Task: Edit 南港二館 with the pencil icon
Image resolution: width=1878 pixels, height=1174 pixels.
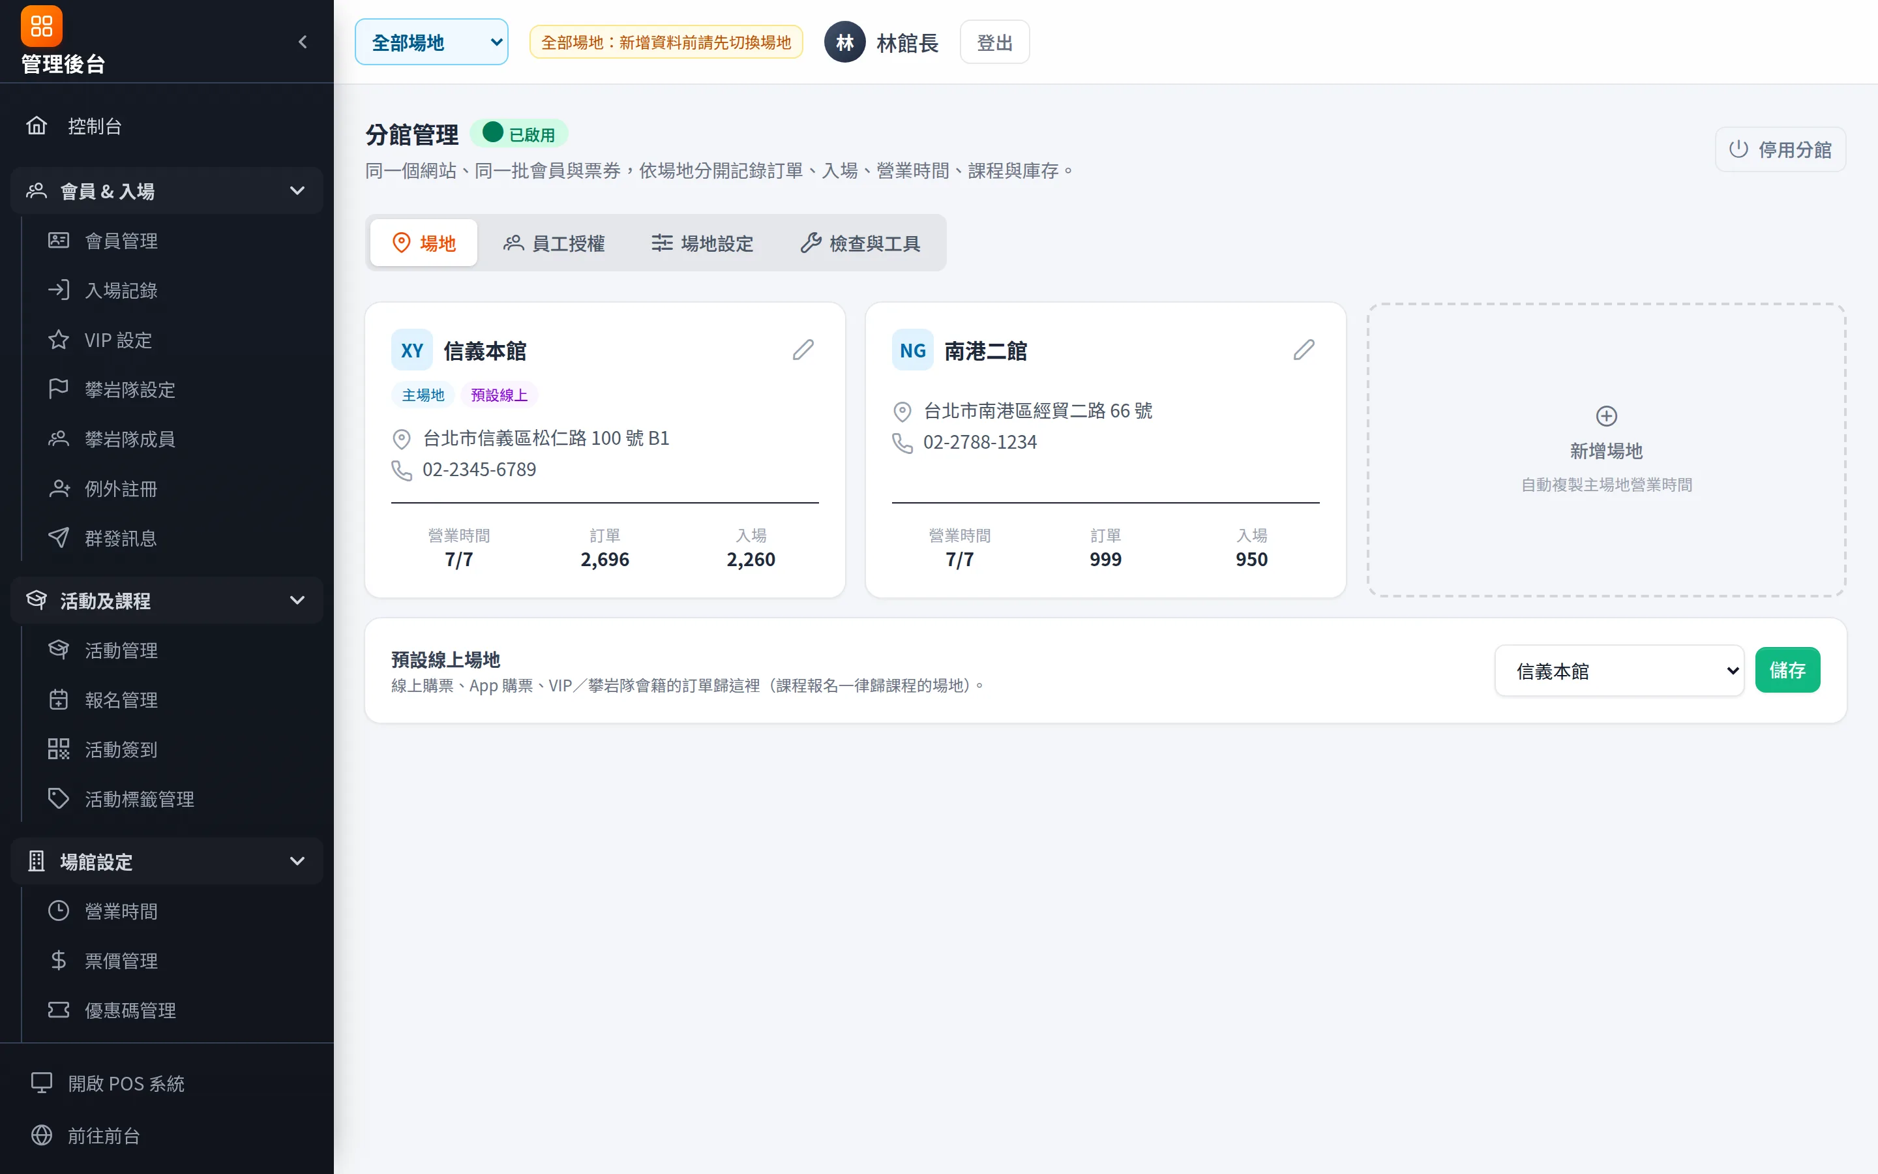Action: [1304, 350]
